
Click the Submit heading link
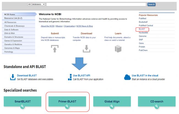point(55,33)
